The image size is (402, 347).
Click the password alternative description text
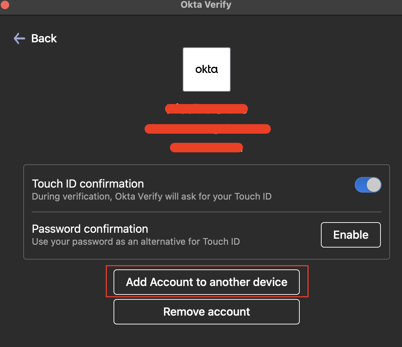point(136,242)
